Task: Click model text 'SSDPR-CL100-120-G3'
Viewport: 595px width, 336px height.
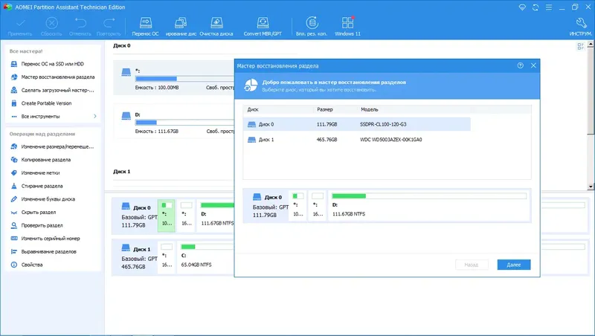Action: (x=383, y=124)
